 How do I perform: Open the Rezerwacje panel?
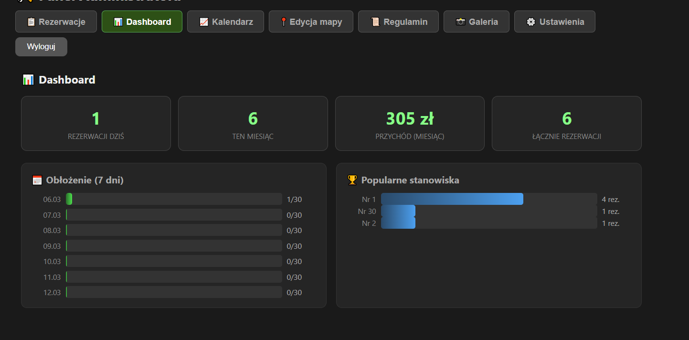point(56,21)
